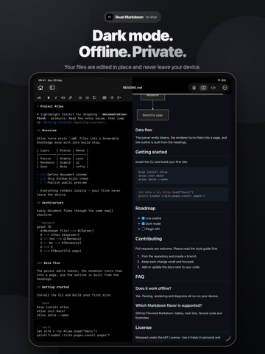265x354 pixels.
Task: Click the swift 'let site' preview code block
Action: (182, 194)
